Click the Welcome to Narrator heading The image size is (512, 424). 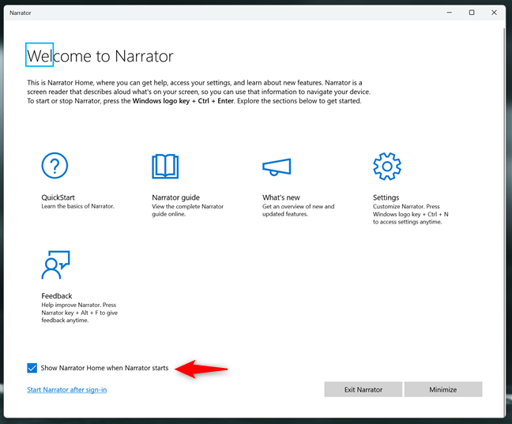pos(100,56)
